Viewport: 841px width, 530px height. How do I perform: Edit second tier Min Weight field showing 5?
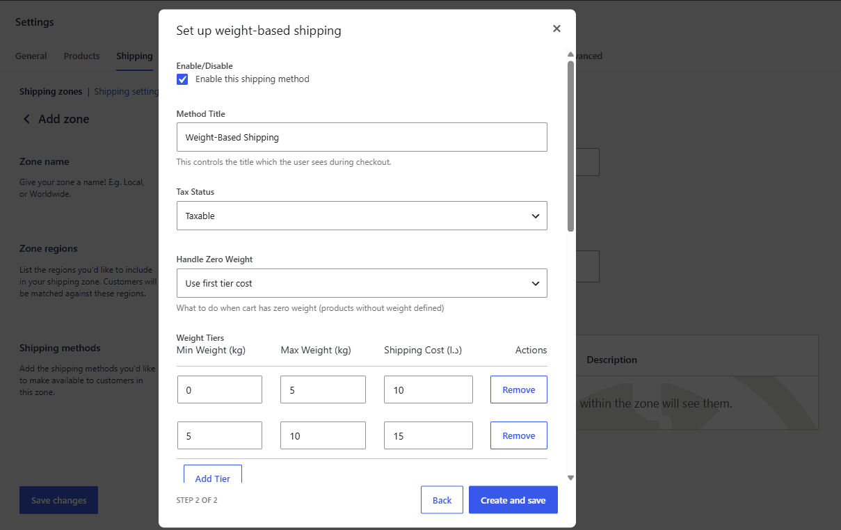coord(220,435)
